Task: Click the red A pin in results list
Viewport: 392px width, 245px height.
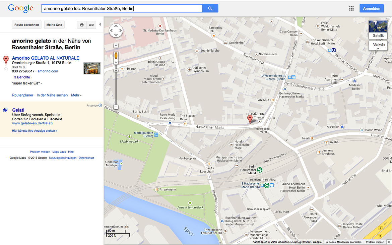Action: [x=6, y=60]
